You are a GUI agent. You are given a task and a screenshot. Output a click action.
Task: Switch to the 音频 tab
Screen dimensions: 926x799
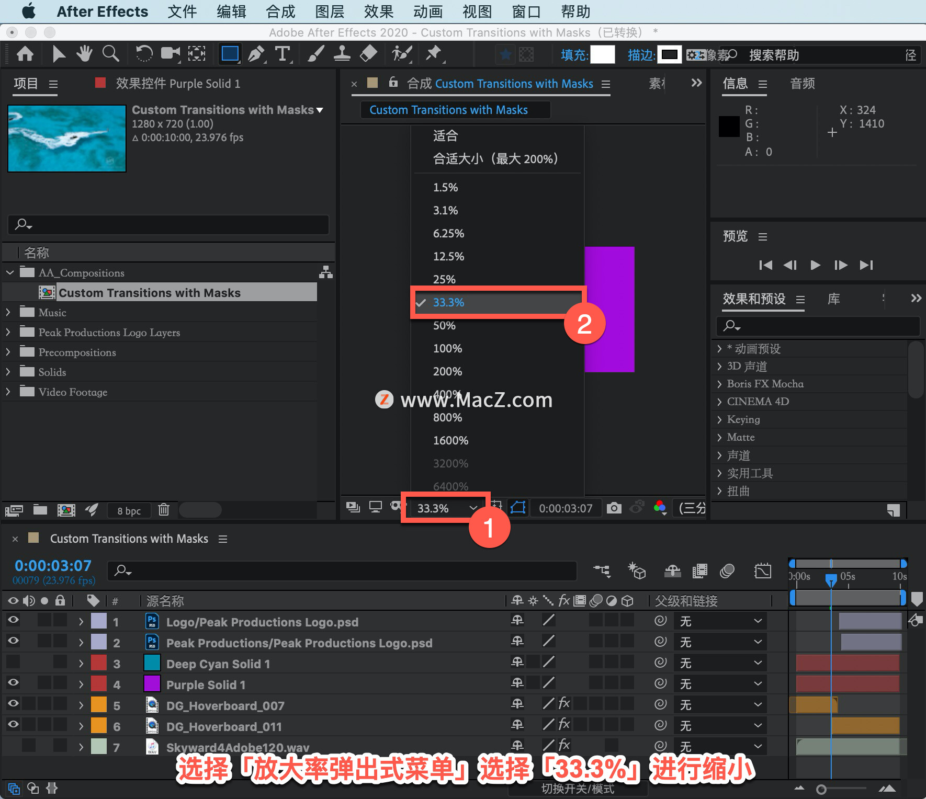coord(803,84)
